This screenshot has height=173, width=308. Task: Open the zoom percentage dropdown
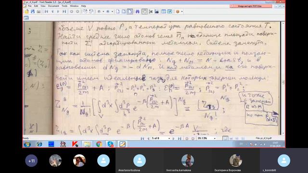tap(215, 138)
